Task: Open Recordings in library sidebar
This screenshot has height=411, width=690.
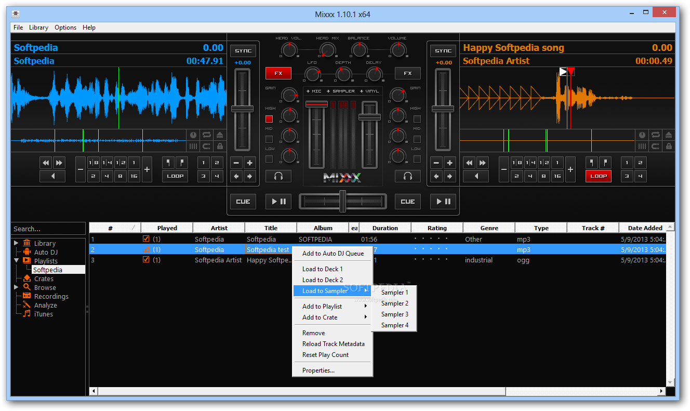Action: [x=51, y=296]
